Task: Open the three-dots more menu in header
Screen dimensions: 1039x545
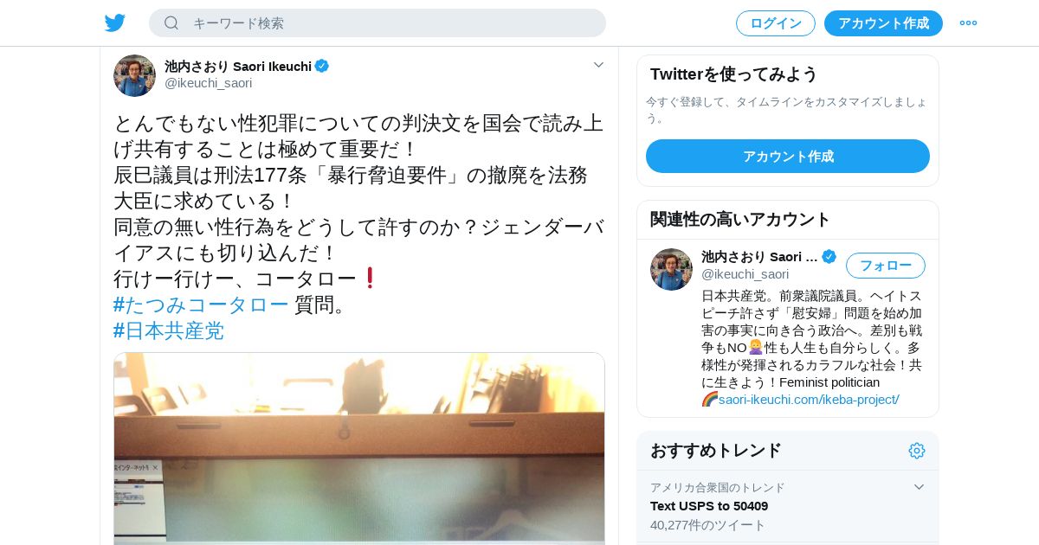Action: (968, 23)
